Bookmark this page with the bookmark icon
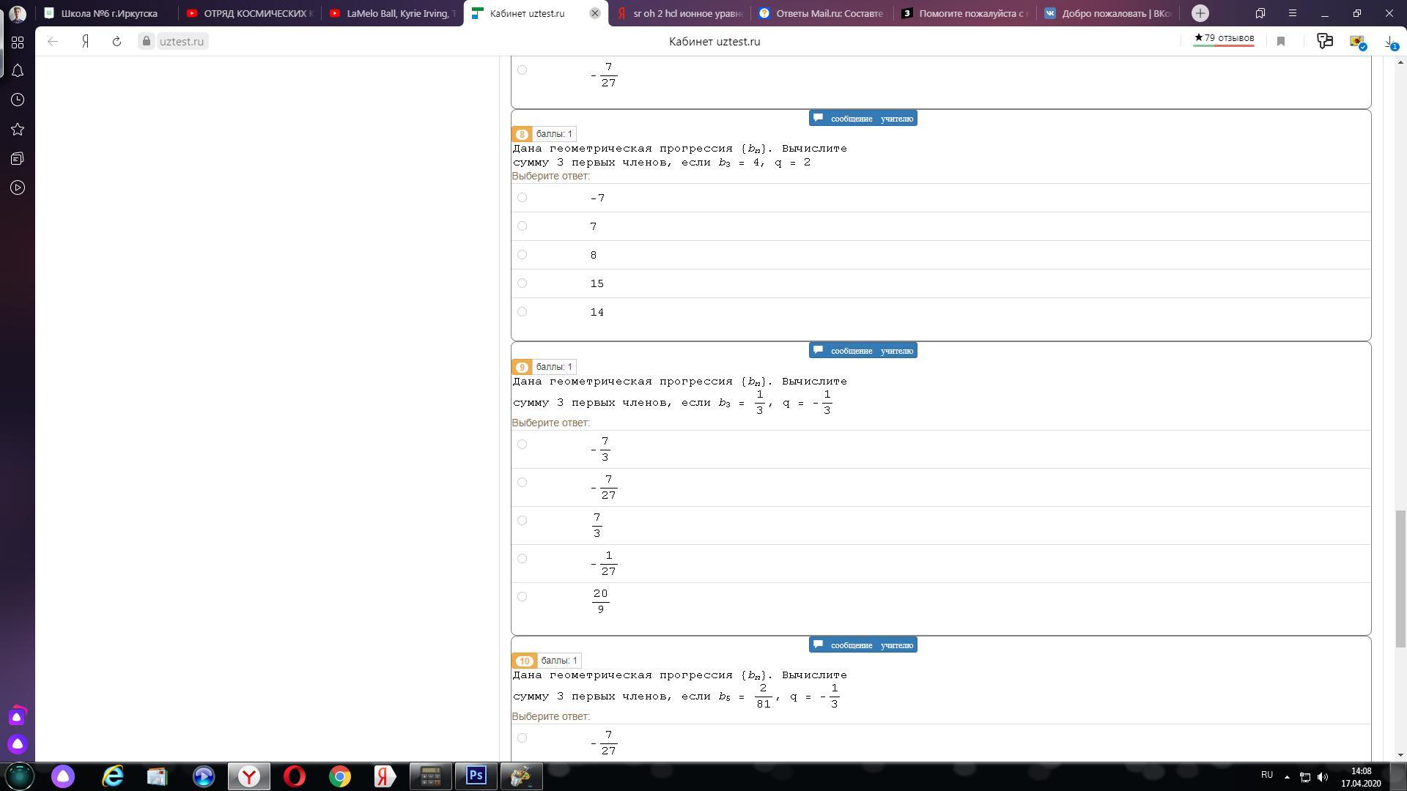Viewport: 1407px width, 791px height. (x=1281, y=42)
